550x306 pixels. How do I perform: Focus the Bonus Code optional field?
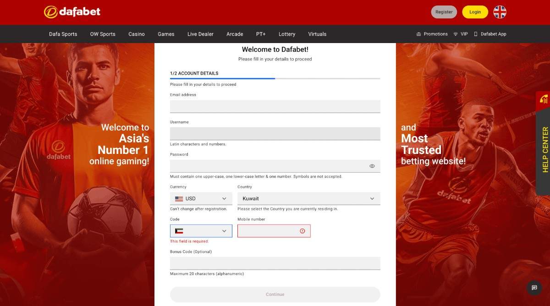coord(275,263)
